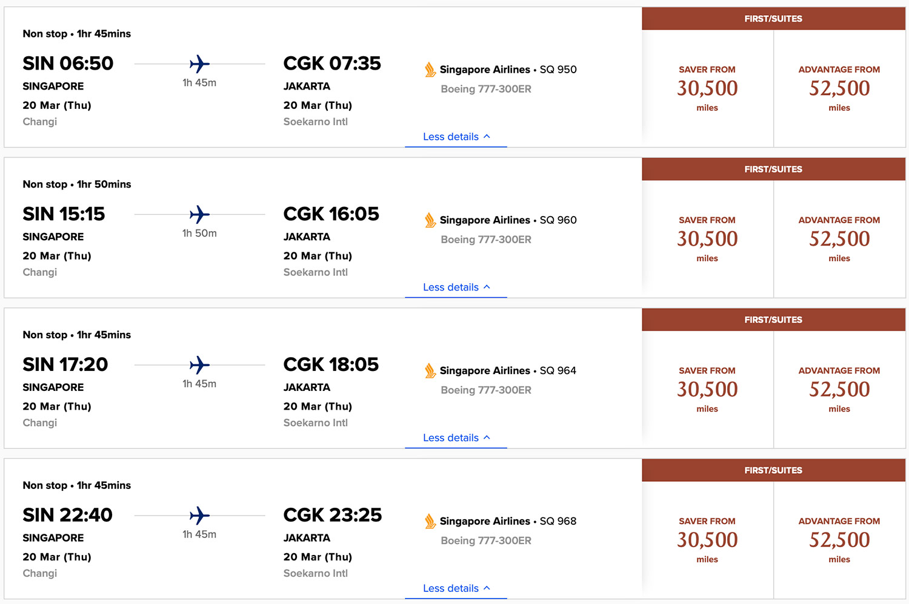Collapse details for the 17:20 departure flight
This screenshot has height=604, width=909.
click(x=456, y=438)
